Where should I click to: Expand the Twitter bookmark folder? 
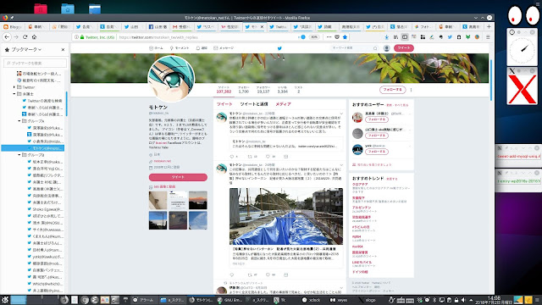(14, 87)
